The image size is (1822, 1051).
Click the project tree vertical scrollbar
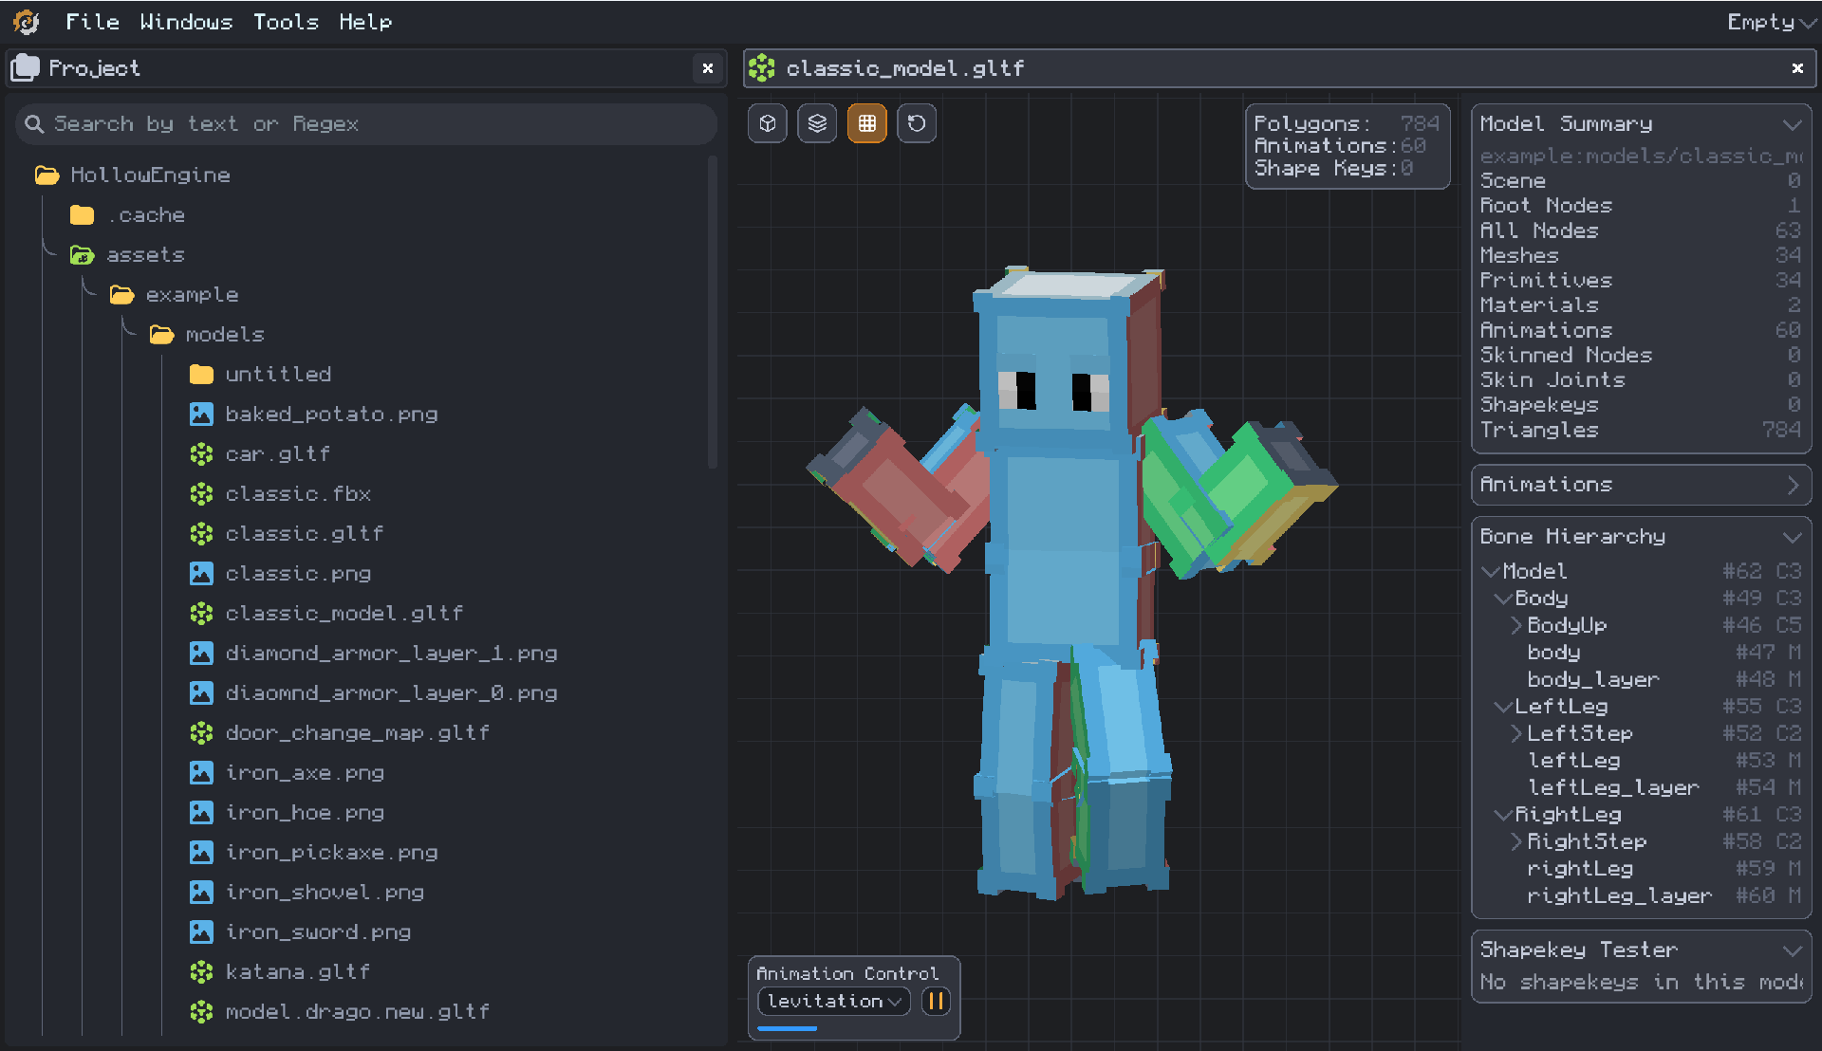(713, 313)
